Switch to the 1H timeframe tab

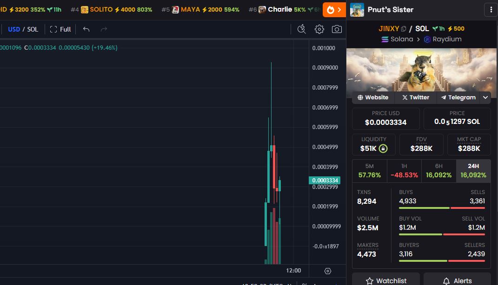point(404,171)
